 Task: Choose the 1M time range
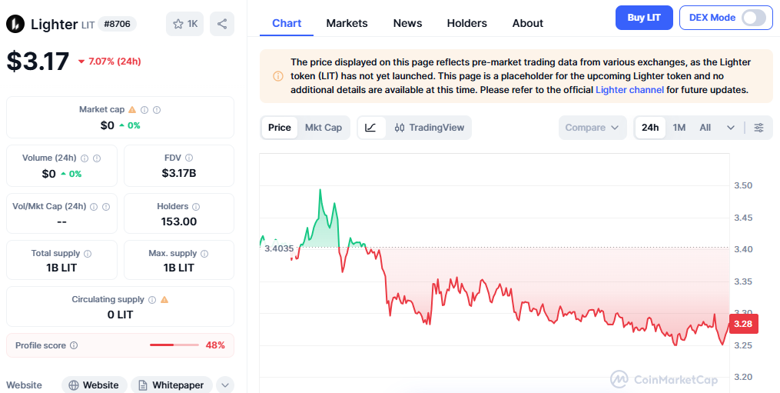click(x=679, y=128)
